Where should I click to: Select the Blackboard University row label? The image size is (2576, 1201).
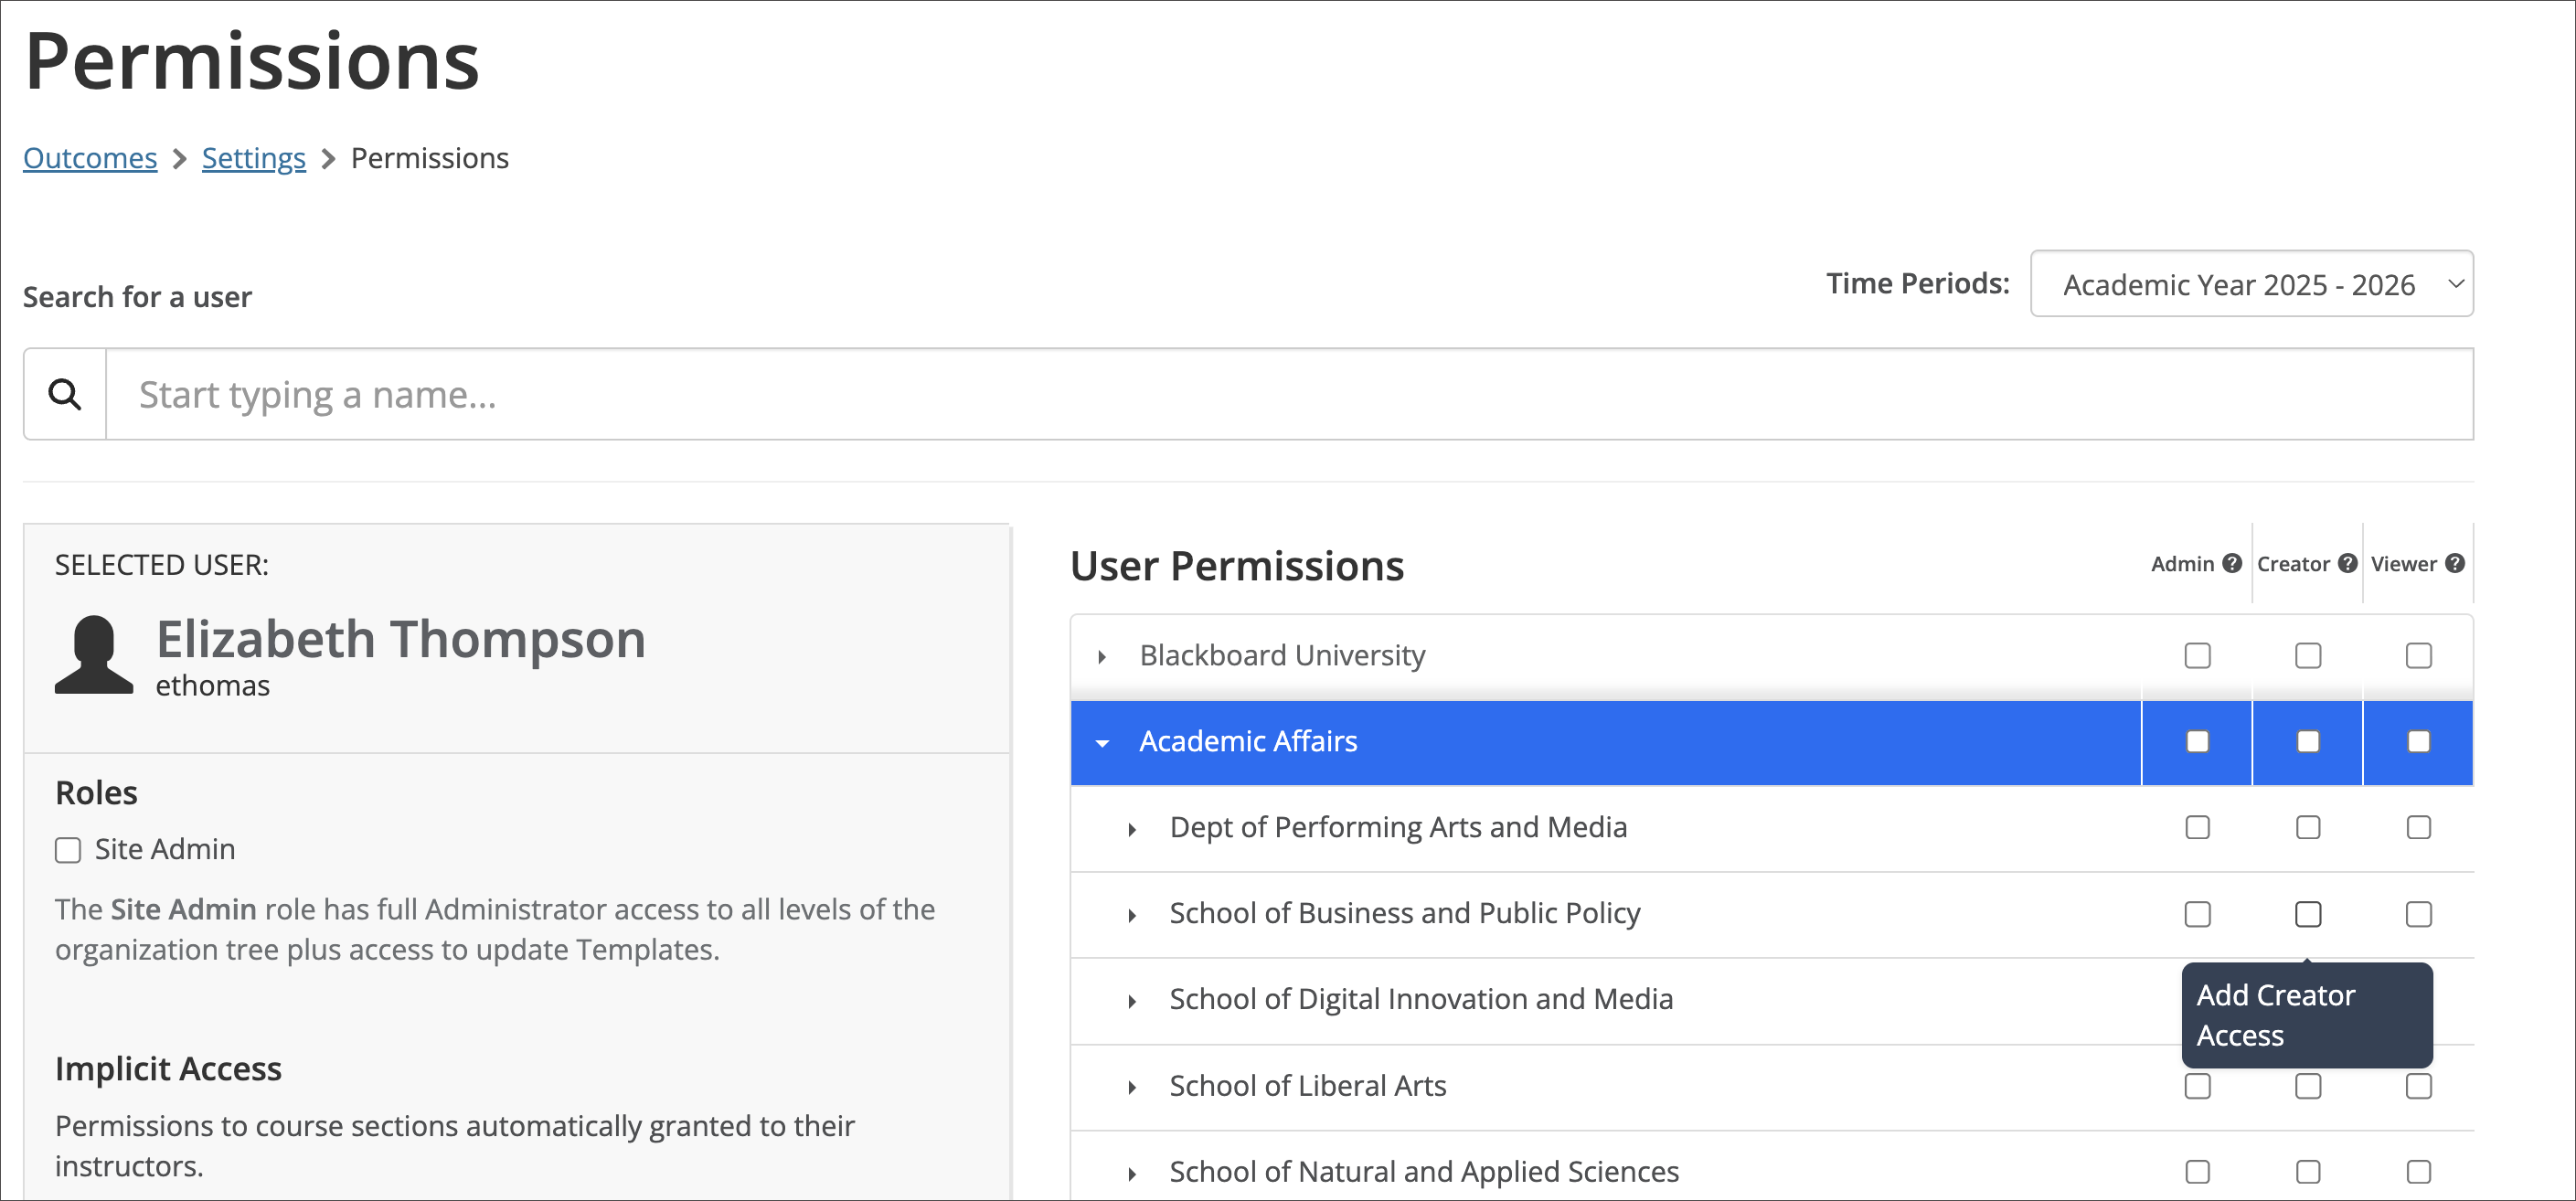click(1282, 655)
